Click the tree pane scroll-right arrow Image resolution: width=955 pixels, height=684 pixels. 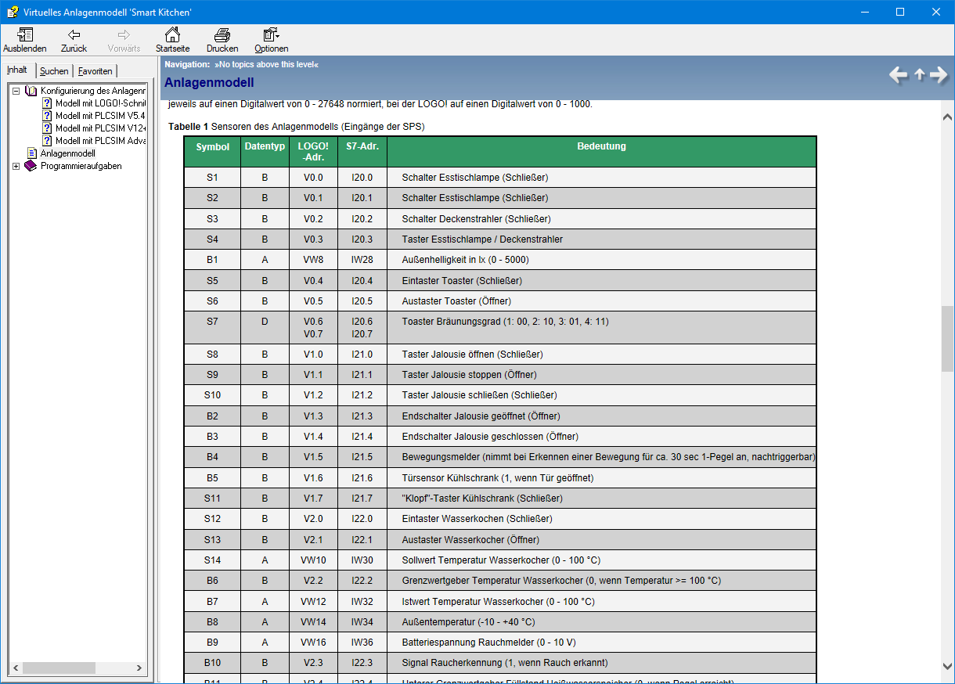(x=140, y=668)
